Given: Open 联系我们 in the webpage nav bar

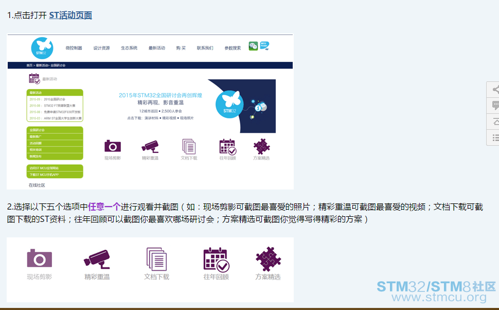Looking at the screenshot, I should point(205,48).
